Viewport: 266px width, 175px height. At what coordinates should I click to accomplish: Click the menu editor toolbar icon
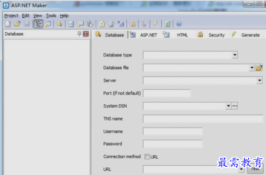(x=144, y=24)
